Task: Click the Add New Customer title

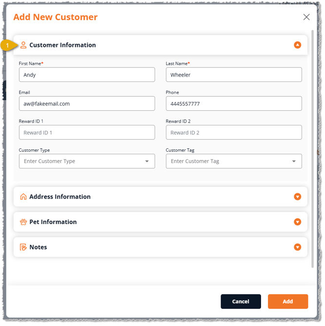Action: click(55, 17)
